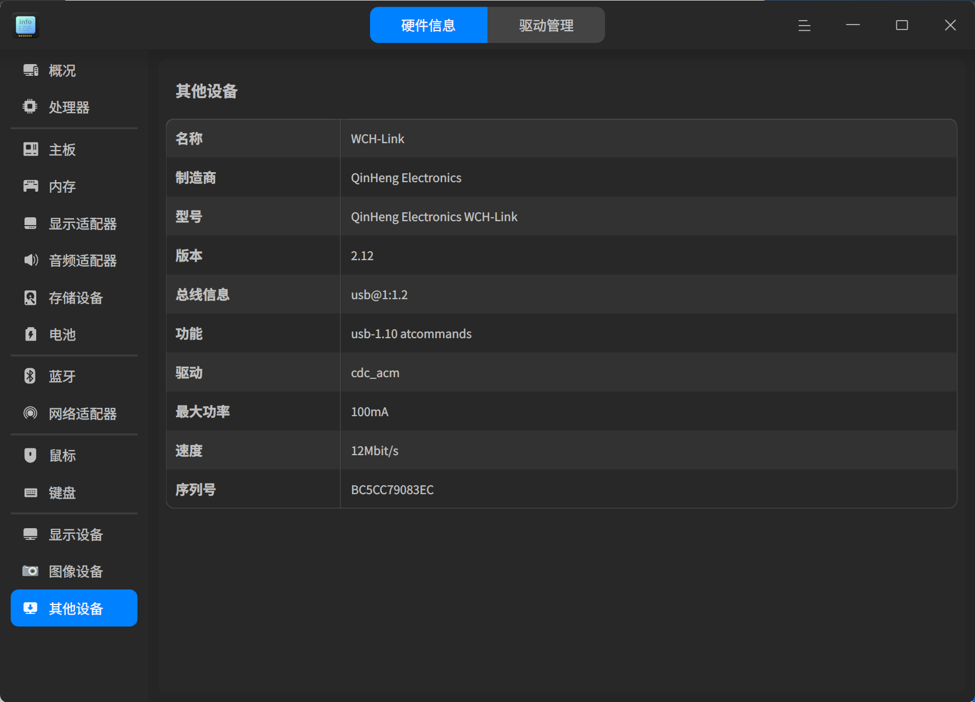This screenshot has height=702, width=975.
Task: Click the 其他设备 page heading
Action: point(206,91)
